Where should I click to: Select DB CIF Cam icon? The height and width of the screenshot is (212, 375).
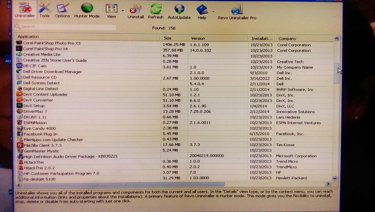pyautogui.click(x=19, y=66)
